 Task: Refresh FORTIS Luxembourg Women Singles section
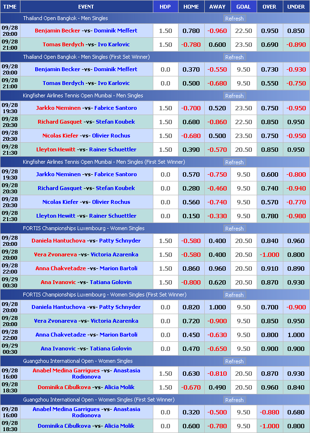(234, 229)
